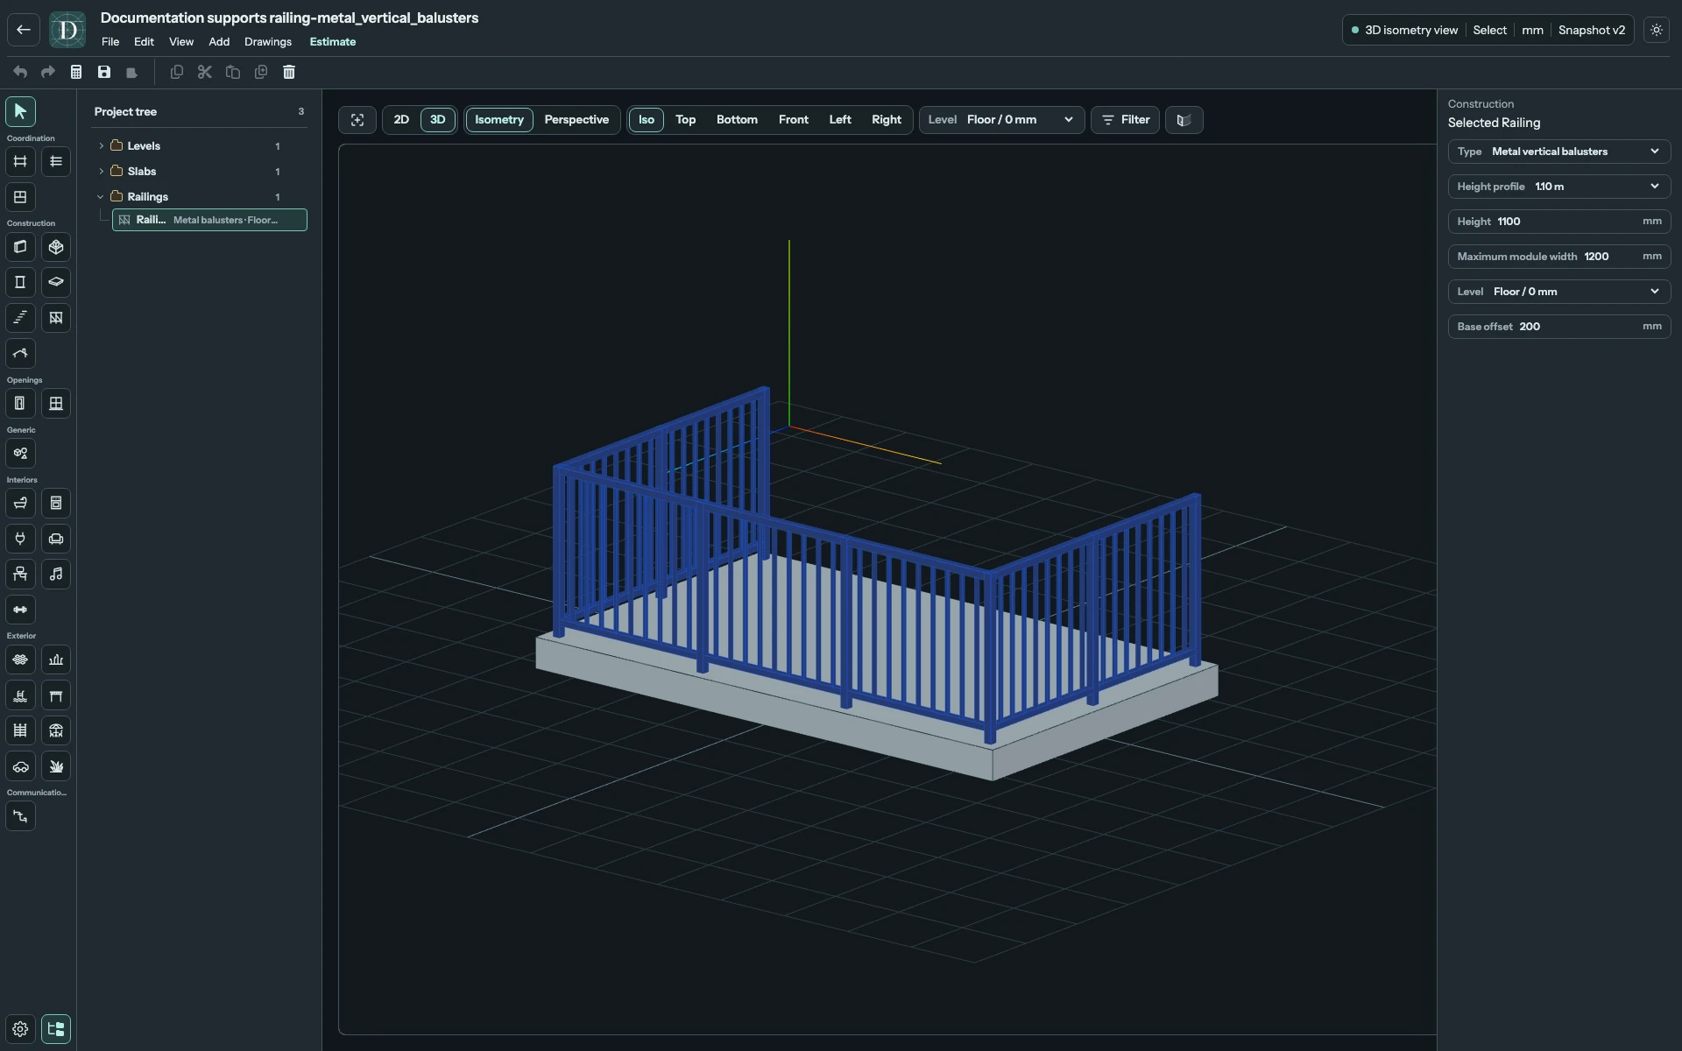The width and height of the screenshot is (1682, 1051).
Task: Open the viewport Level Floor dropdown
Action: [1001, 120]
